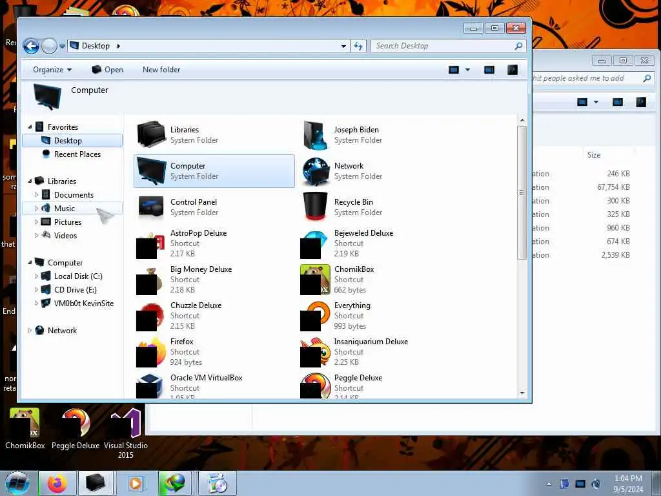Click the explorer taskbar button

point(96,483)
